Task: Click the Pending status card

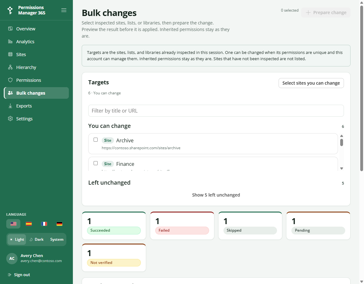Action: (x=318, y=225)
